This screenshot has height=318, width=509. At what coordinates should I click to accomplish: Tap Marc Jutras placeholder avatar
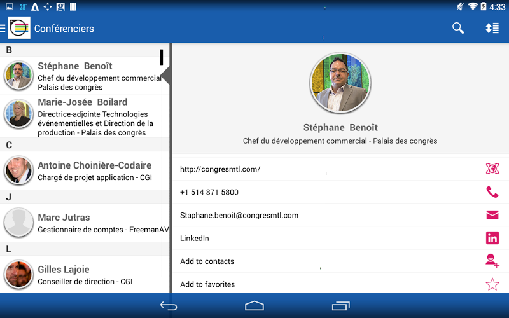pyautogui.click(x=18, y=223)
